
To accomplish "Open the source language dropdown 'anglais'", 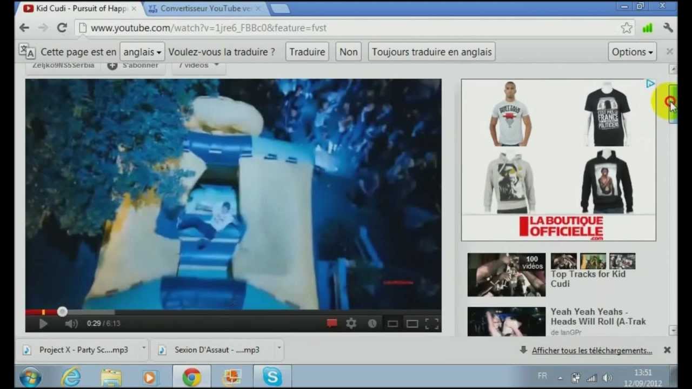I will click(142, 52).
